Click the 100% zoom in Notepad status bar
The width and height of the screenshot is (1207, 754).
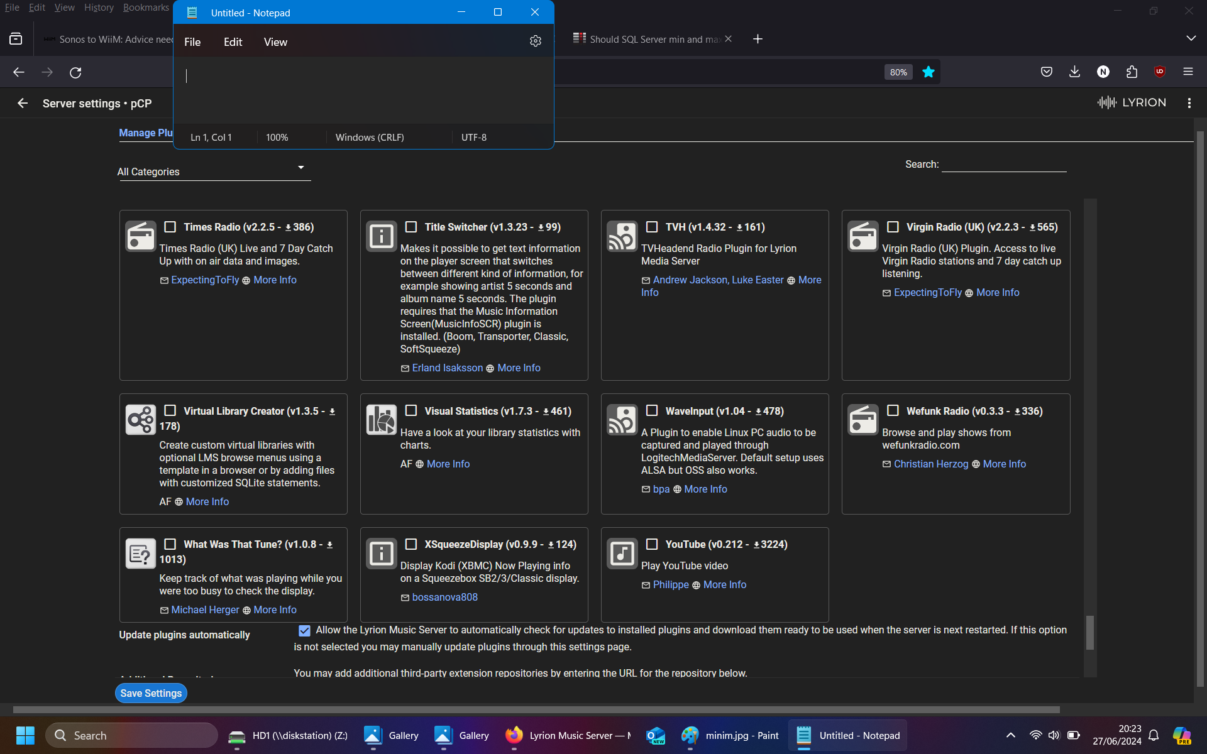[277, 137]
